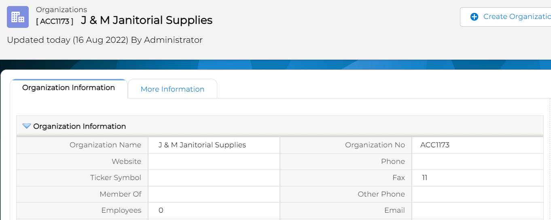Click the empty Website field value
The image size is (551, 220).
(214, 161)
